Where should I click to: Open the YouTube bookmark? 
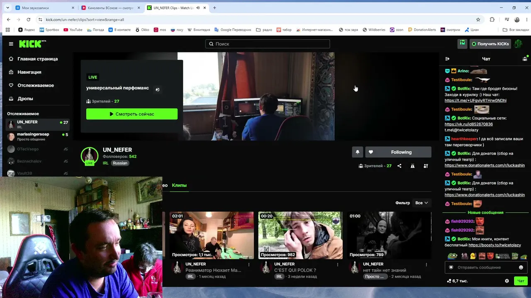coord(73,30)
